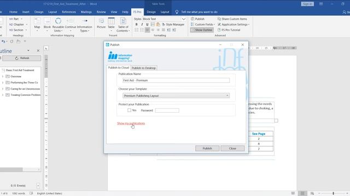Select the h3 Section heading style
The image size is (350, 196).
[x=18, y=30]
